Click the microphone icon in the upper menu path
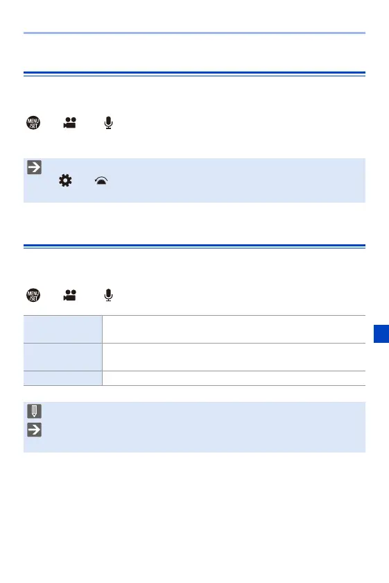Image resolution: width=389 pixels, height=583 pixels. pos(108,123)
